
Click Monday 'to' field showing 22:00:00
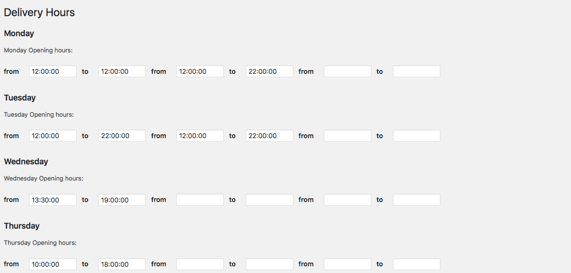(270, 71)
